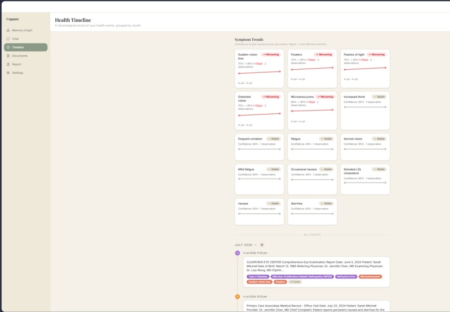This screenshot has width=450, height=312.
Task: Go to Documents in the sidebar
Action: click(26, 56)
